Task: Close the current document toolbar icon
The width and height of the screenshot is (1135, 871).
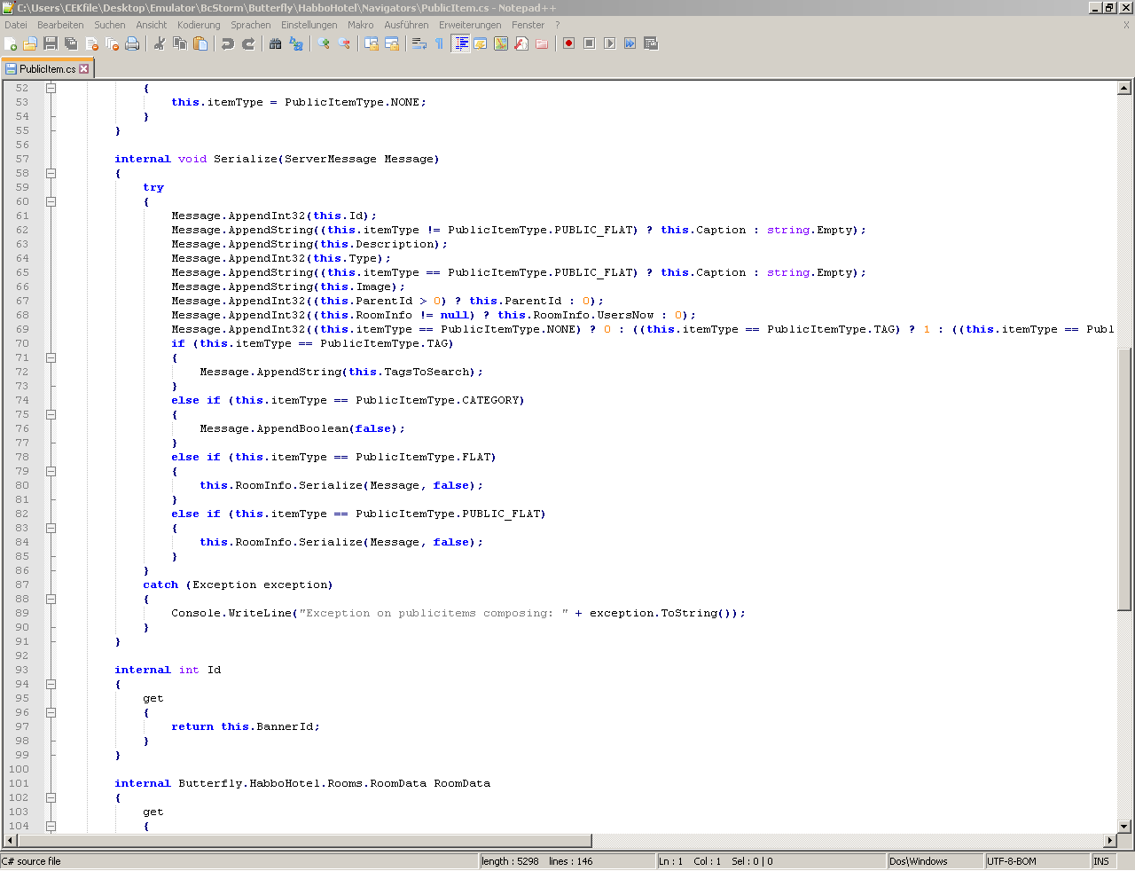Action: 91,43
